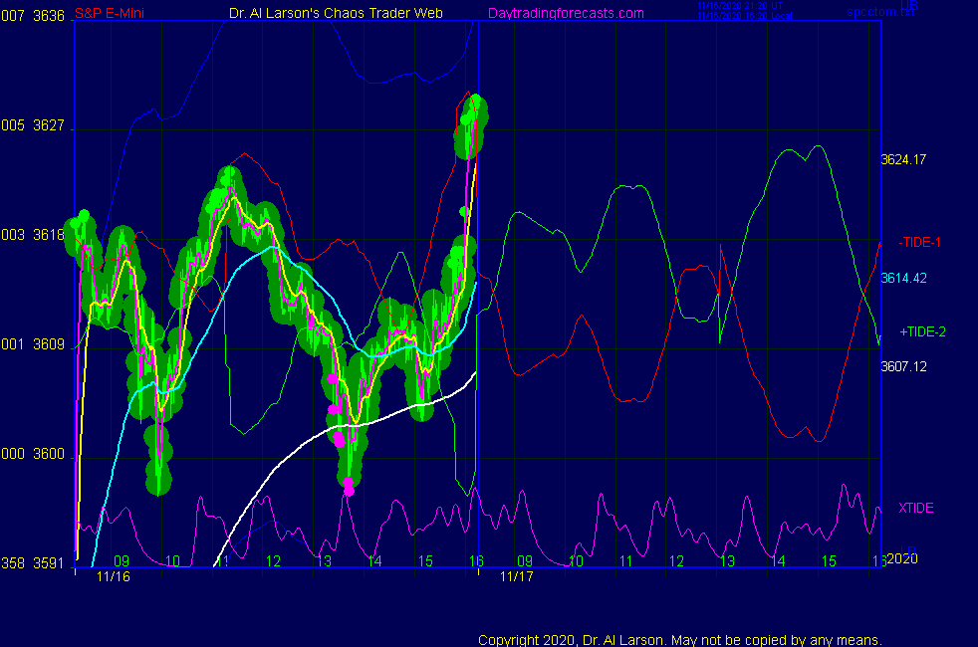This screenshot has width=978, height=647.
Task: Open the Daytradingforecasts.com text at top
Action: [566, 13]
